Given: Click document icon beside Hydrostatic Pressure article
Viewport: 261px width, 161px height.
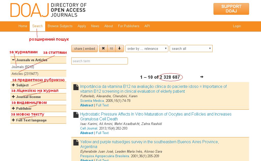Looking at the screenshot, I should point(76,115).
